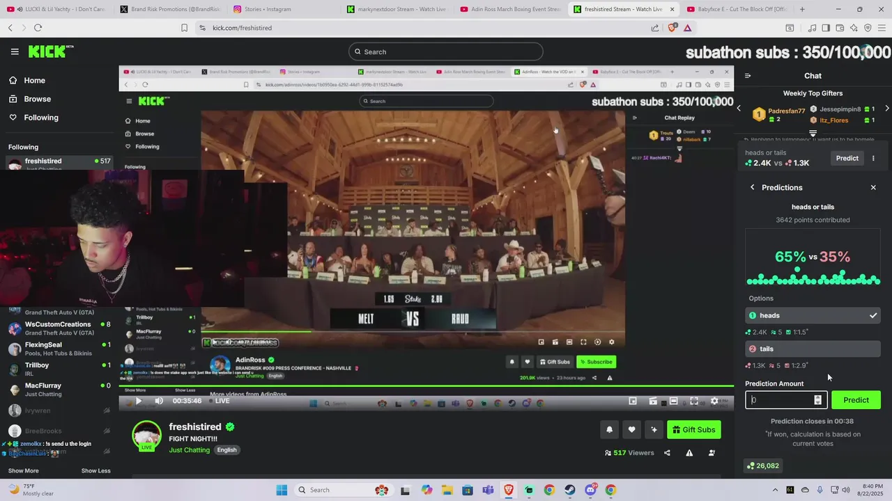The image size is (892, 501).
Task: Reload the page
Action: 38,28
